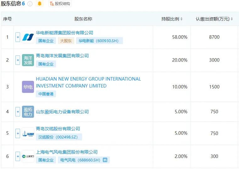239x169 pixels.
Task: Click the 序号 column header
Action: point(7,19)
